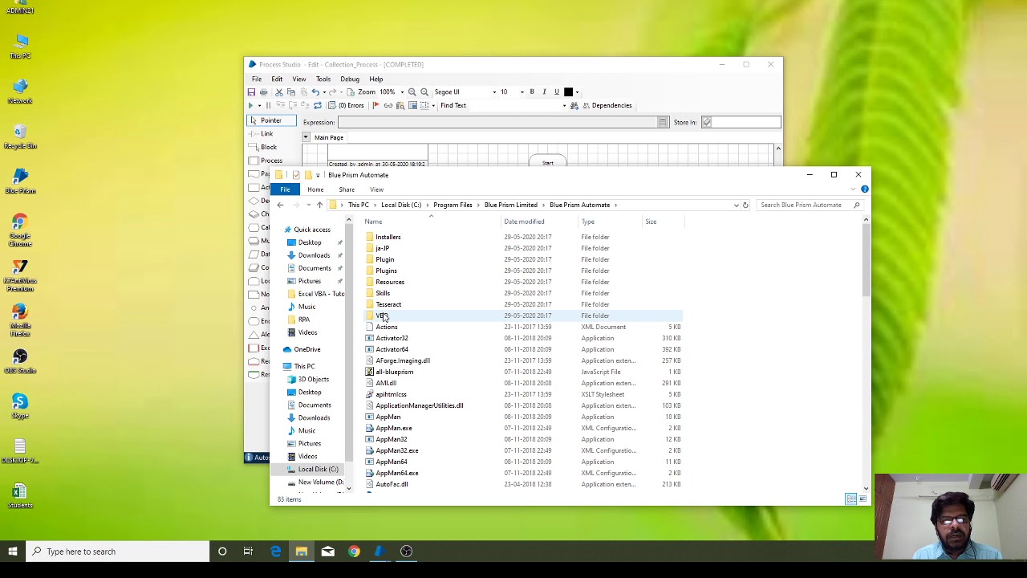Open Share ribbon tab in Explorer
The width and height of the screenshot is (1027, 578).
click(347, 189)
